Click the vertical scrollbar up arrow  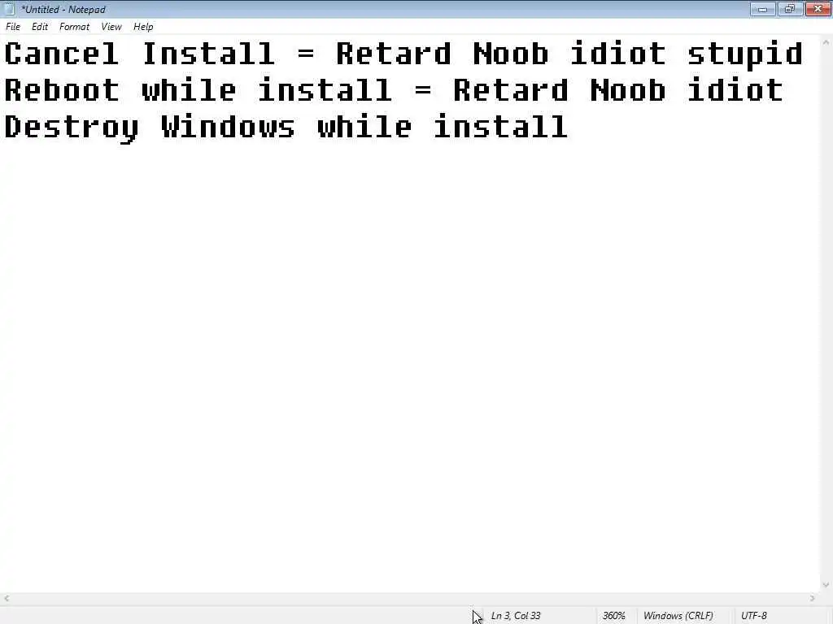point(826,42)
